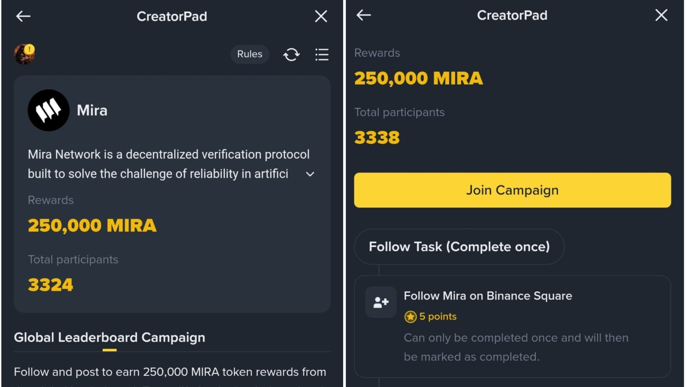Open the Rules button
Viewport: 689px width, 387px height.
pos(250,54)
